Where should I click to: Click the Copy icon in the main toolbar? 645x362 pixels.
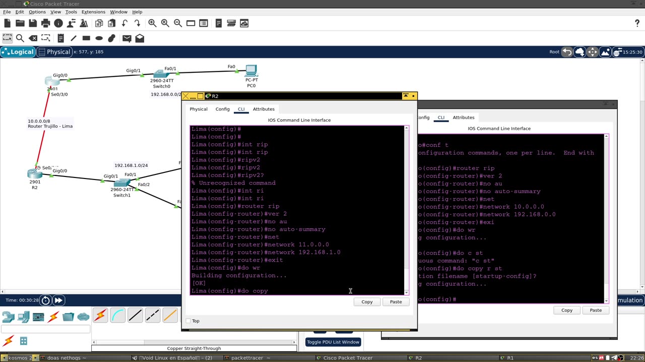(x=99, y=23)
